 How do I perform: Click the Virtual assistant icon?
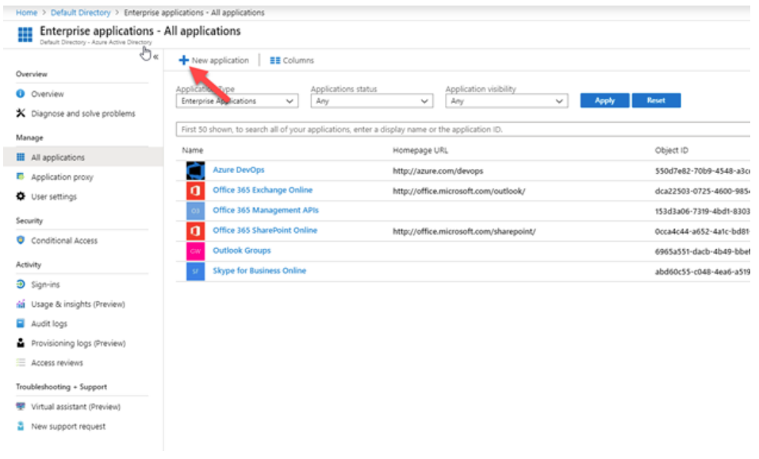(x=21, y=406)
